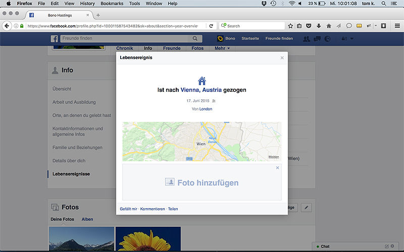Select Übersicht in Info sidebar
Viewport: 404px width, 252px height.
62,89
